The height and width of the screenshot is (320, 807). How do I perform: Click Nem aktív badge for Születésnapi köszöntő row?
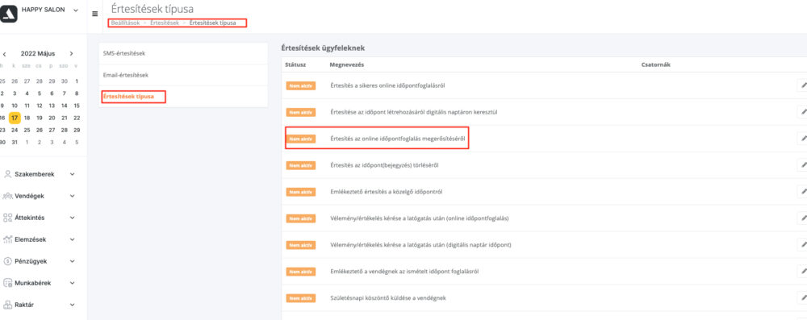click(x=300, y=298)
